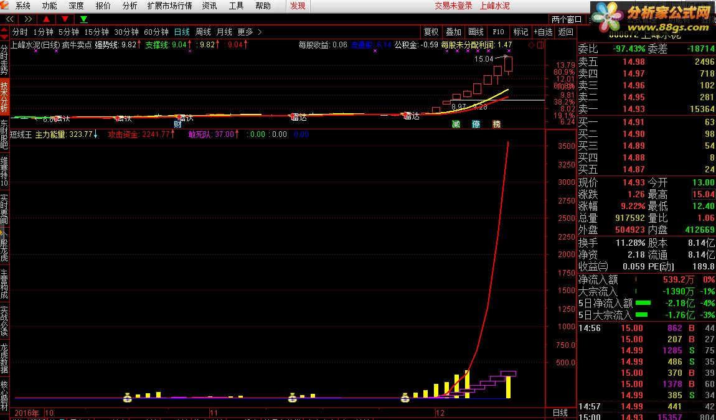Open 核心题材 sidebar tab

4,395
